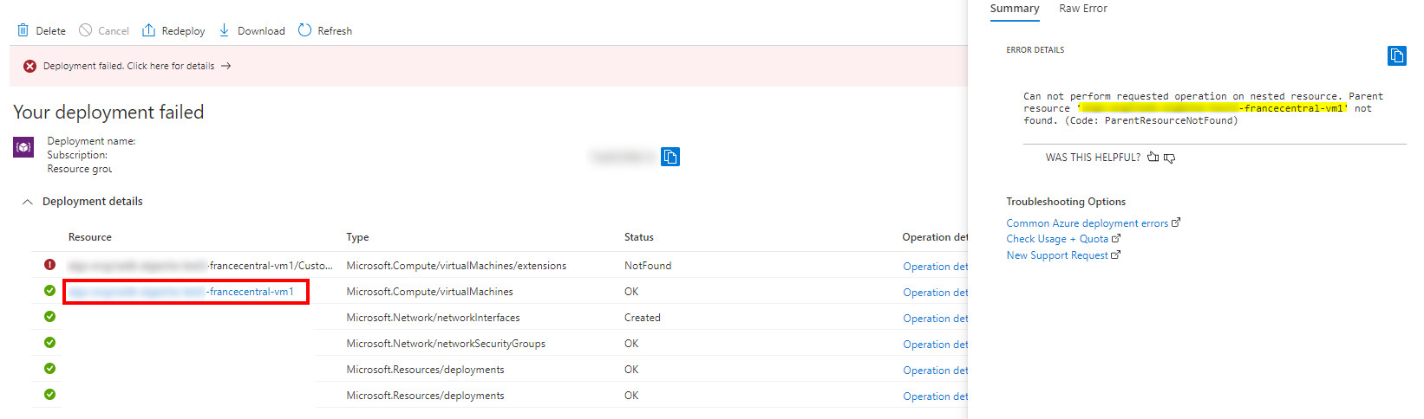Image resolution: width=1424 pixels, height=419 pixels.
Task: Open Operation details for the networkSecurityGroups row
Action: (935, 345)
